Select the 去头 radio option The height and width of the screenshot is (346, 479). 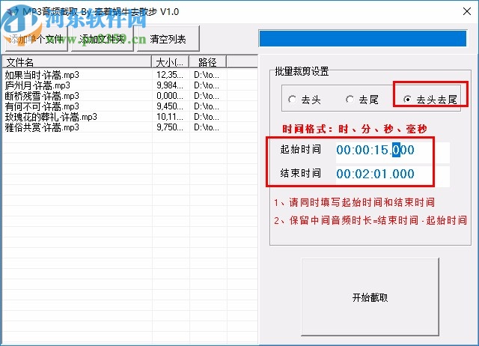point(305,100)
